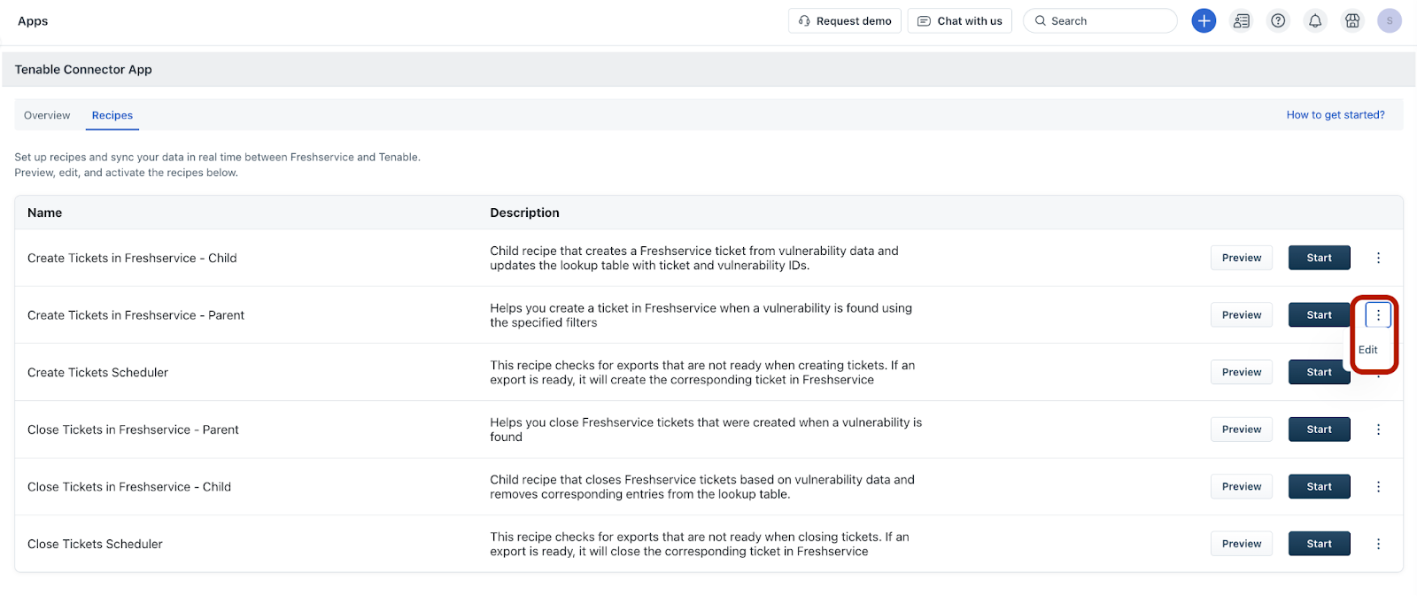
Task: Click the Request demo button
Action: [845, 20]
